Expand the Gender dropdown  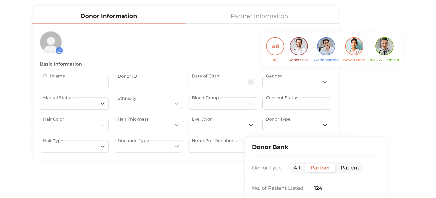pyautogui.click(x=297, y=82)
